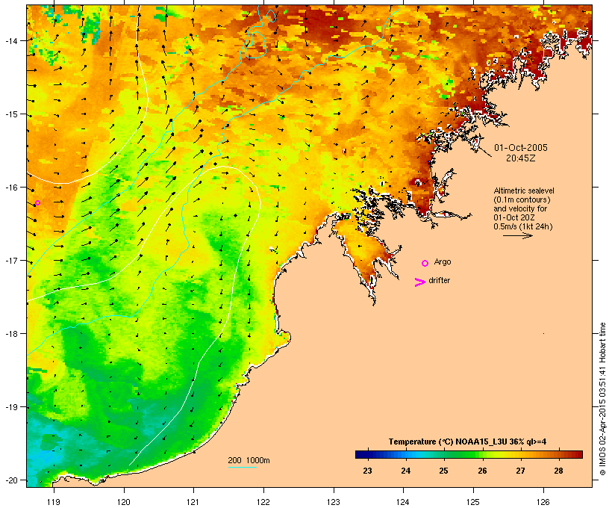Click longitude axis label 119
Image resolution: width=612 pixels, height=508 pixels.
pyautogui.click(x=54, y=501)
